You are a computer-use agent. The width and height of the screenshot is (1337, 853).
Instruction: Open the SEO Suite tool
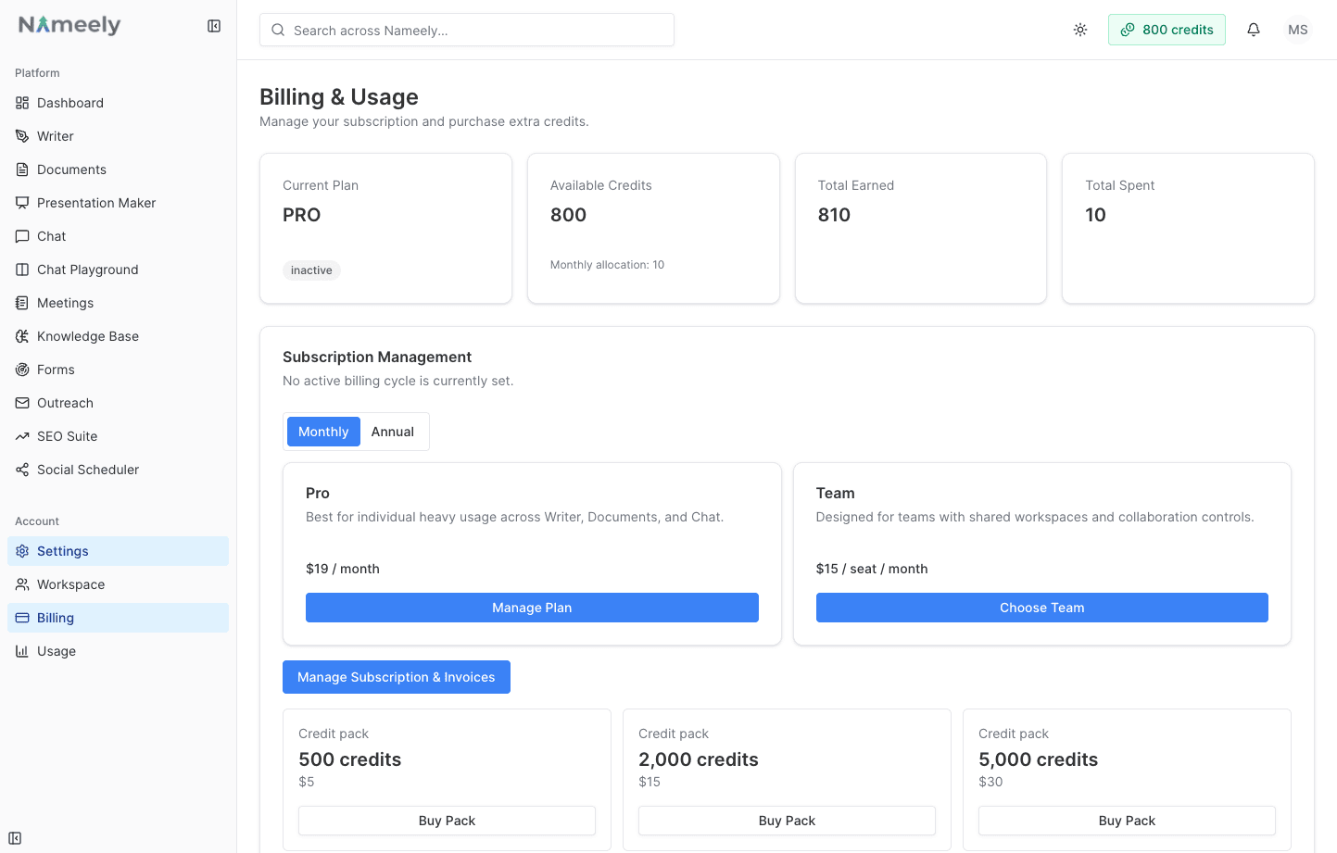(x=66, y=436)
